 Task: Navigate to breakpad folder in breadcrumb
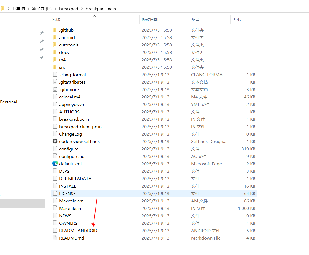pos(69,9)
